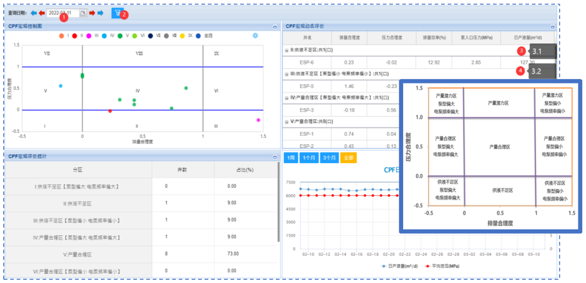Toggle zone I orange legend marker
Viewport: 586px width, 283px height.
[x=61, y=36]
